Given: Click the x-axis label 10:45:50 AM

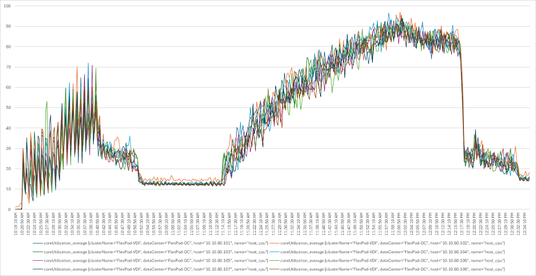Looking at the screenshot, I should tap(116, 223).
